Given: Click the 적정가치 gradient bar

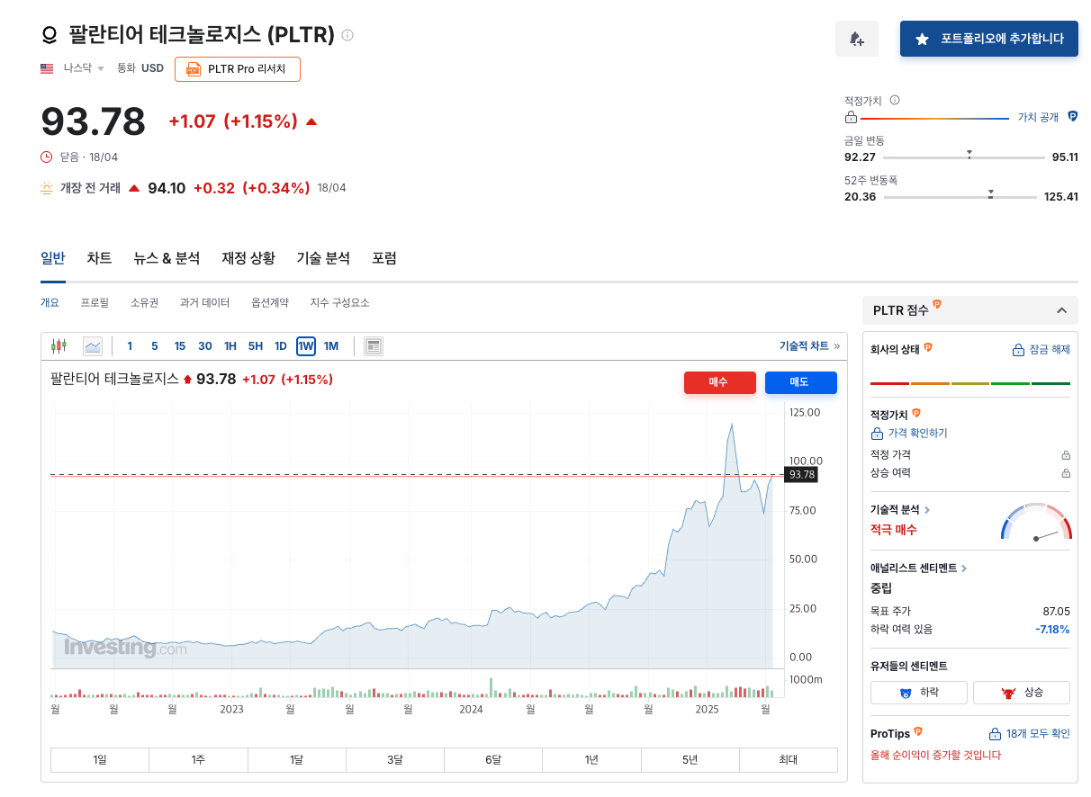Looking at the screenshot, I should 935,118.
